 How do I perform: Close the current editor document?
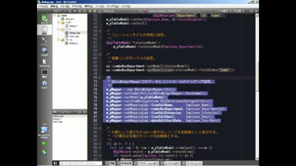(x=256, y=11)
